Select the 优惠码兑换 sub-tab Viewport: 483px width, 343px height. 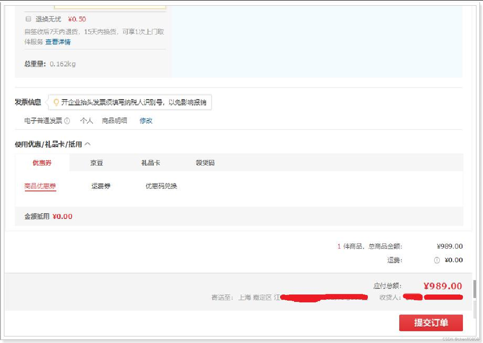coord(161,186)
